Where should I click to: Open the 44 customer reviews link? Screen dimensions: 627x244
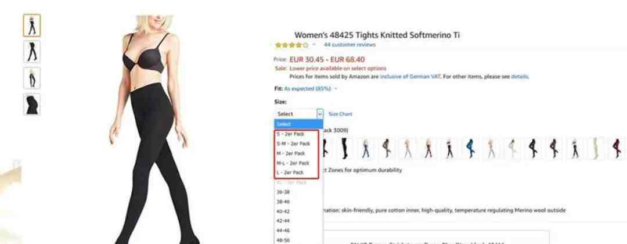349,45
